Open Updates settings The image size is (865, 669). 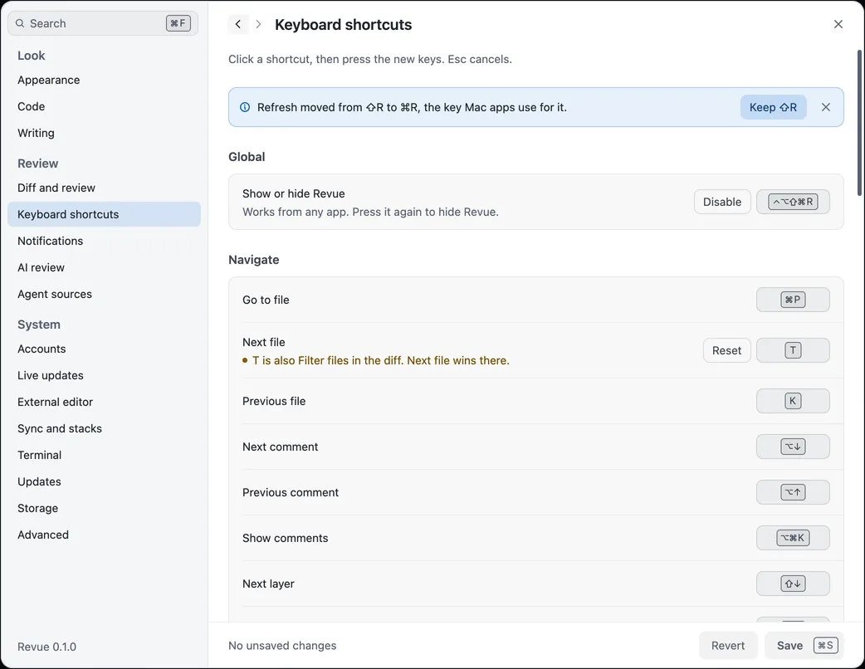(104, 481)
